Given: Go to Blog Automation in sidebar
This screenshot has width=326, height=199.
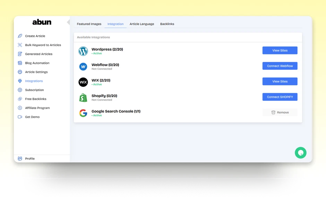Looking at the screenshot, I should tap(37, 63).
